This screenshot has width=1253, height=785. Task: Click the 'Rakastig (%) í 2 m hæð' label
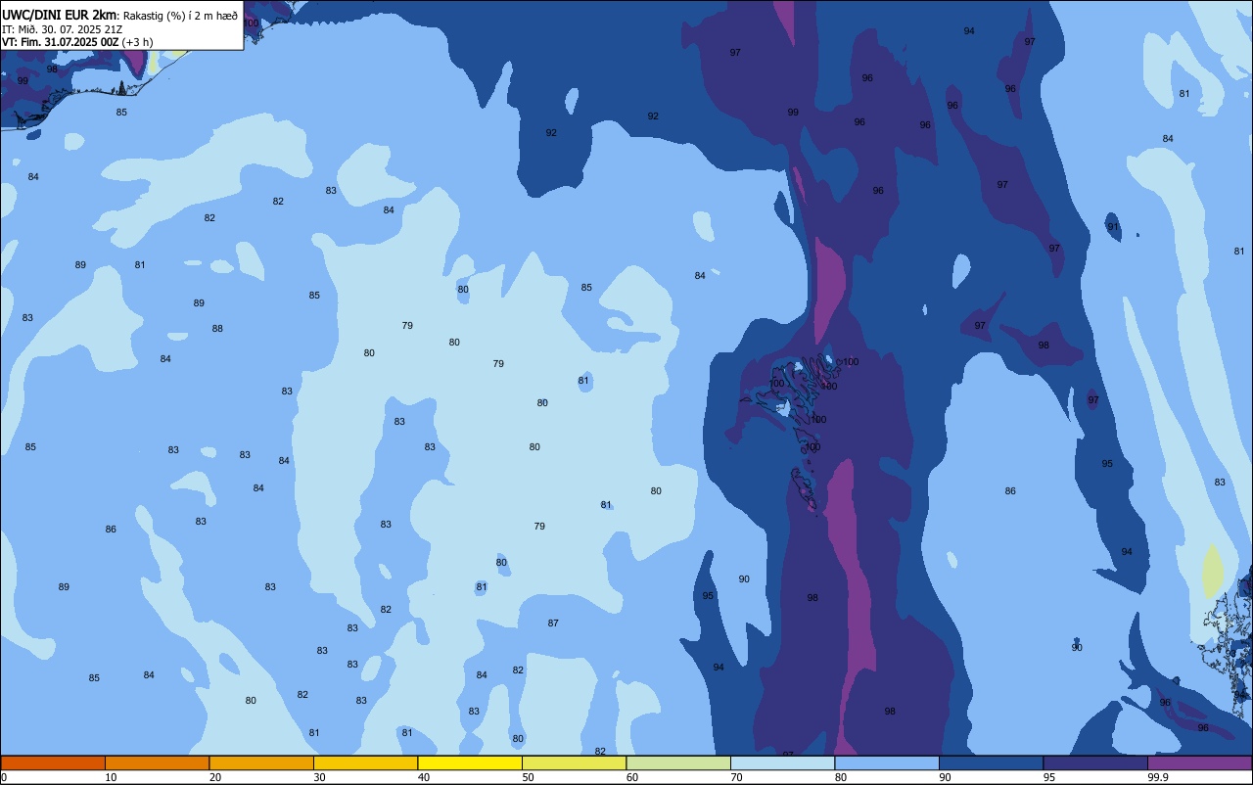tap(180, 15)
